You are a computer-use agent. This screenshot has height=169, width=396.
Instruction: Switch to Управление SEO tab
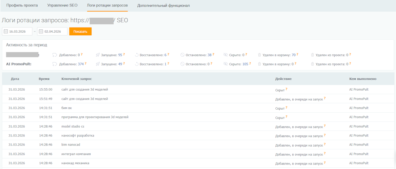[62, 5]
